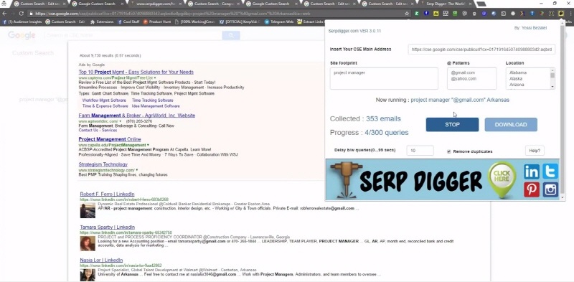
Task: Switch to the Serp Digger- The World tab
Action: tap(446, 4)
